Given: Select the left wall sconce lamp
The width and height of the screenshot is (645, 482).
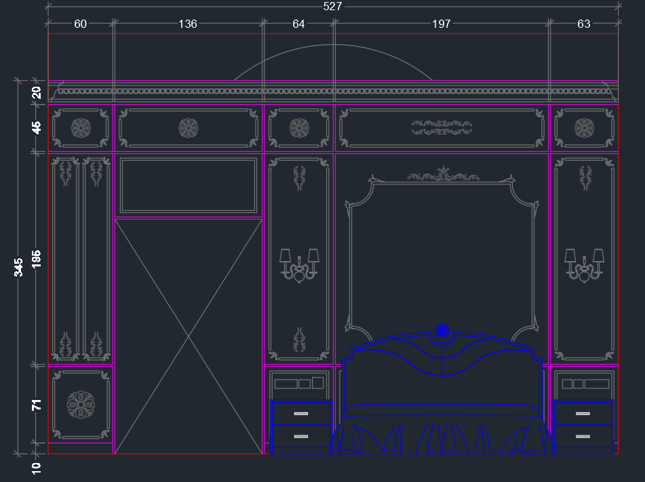Looking at the screenshot, I should 299,265.
